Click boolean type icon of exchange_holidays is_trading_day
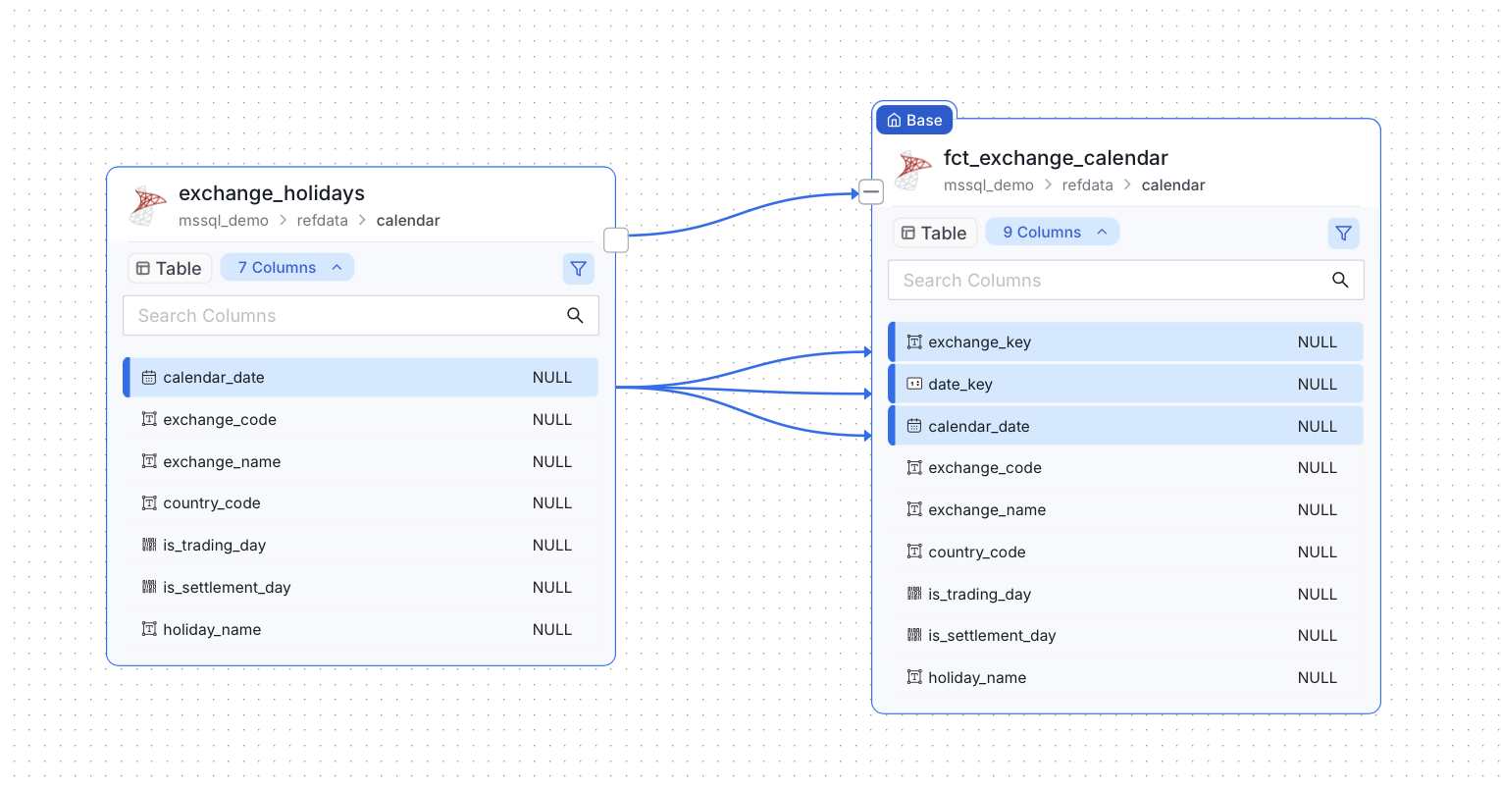 point(149,545)
